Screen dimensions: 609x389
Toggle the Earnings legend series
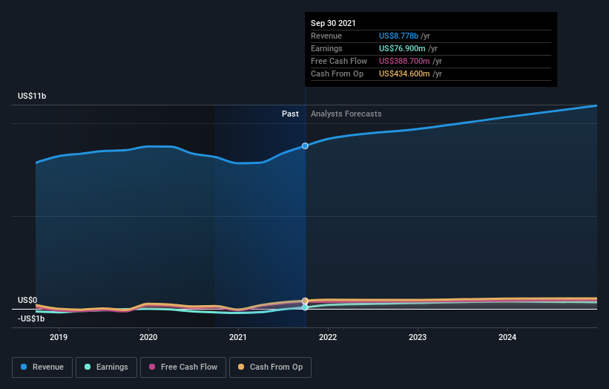tap(106, 367)
